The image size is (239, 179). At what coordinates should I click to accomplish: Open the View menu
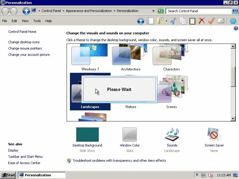click(25, 21)
